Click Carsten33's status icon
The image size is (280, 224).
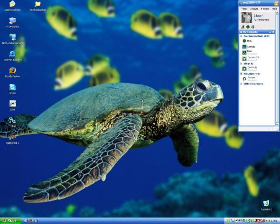[x=244, y=59]
